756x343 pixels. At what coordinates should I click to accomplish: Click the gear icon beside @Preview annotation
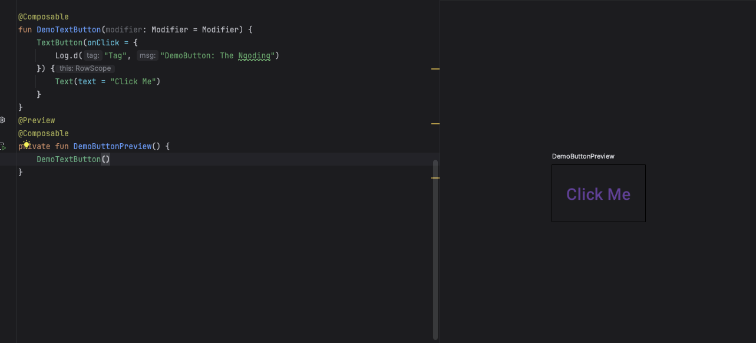3,120
